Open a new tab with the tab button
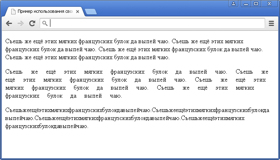This screenshot has height=160, width=280. 91,12
